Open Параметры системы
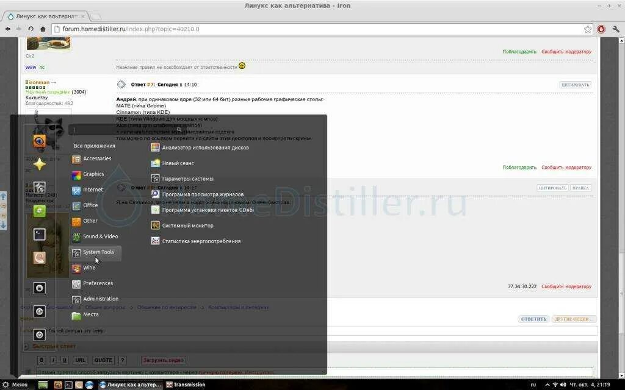625x390 pixels. pyautogui.click(x=182, y=179)
